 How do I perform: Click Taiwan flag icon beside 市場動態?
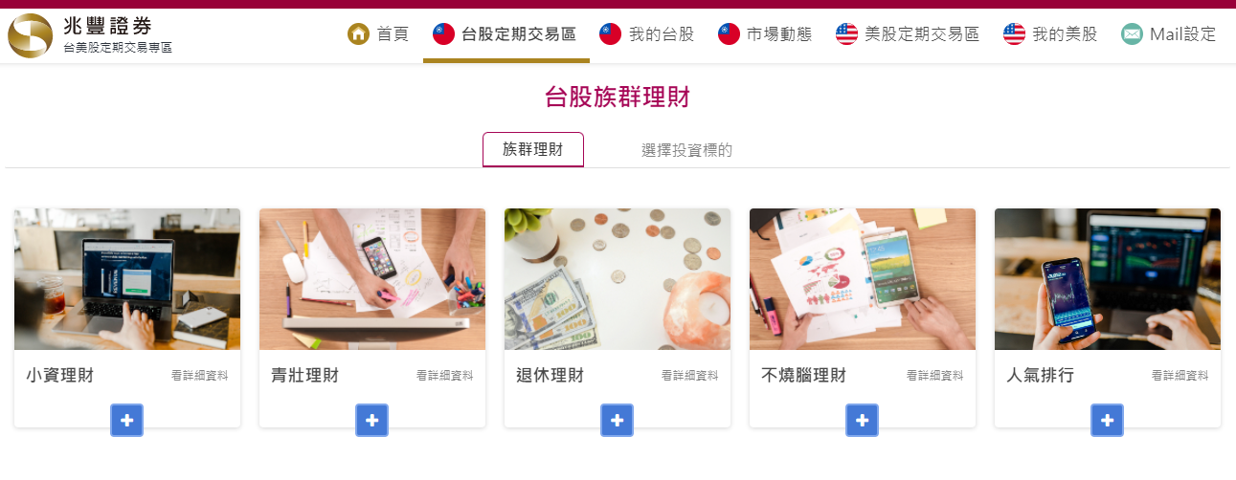pyautogui.click(x=730, y=34)
